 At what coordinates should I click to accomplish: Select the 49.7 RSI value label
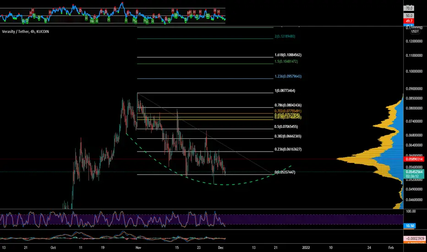point(409,21)
